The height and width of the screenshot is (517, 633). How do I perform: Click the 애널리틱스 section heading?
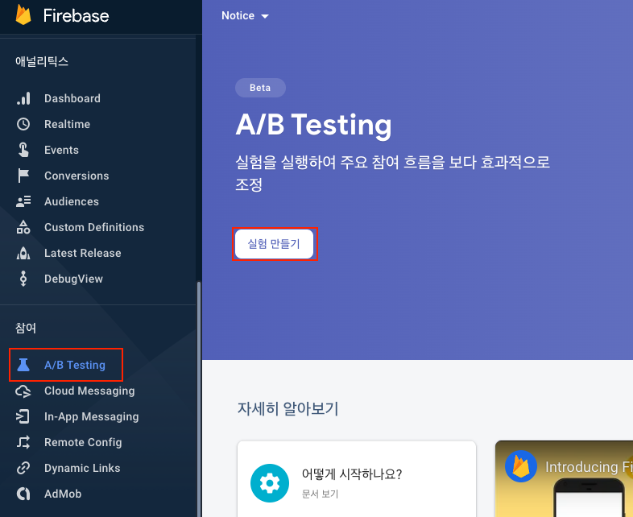[x=42, y=61]
